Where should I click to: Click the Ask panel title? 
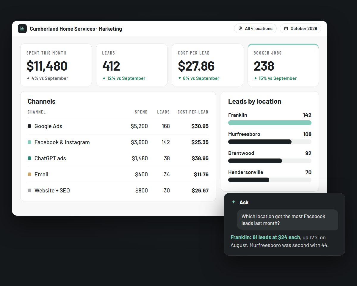coord(244,202)
